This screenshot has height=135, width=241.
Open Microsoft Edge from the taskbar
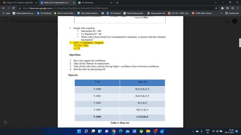click(x=120, y=131)
